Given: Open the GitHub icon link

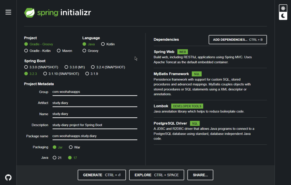Looking at the screenshot, I should point(8,178).
